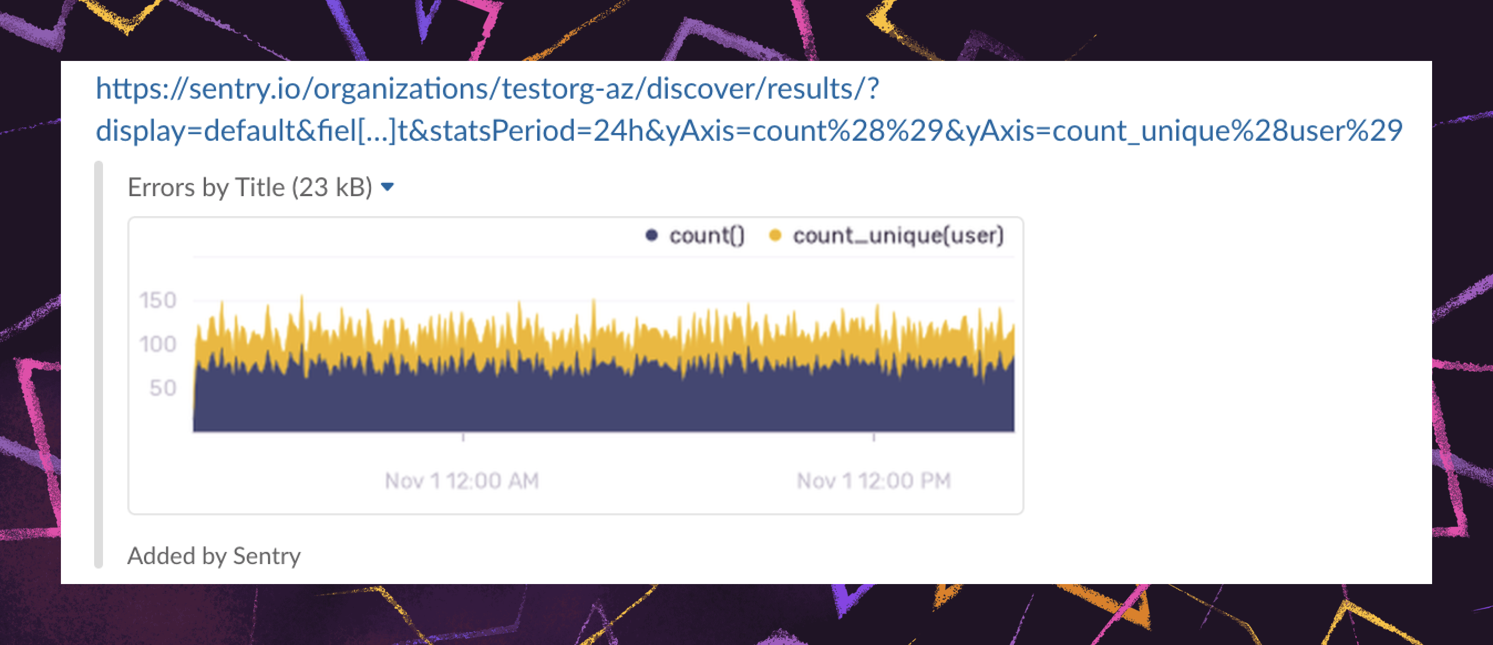Screen dimensions: 1493x645
Task: Click the 150 y-axis label
Action: click(158, 300)
